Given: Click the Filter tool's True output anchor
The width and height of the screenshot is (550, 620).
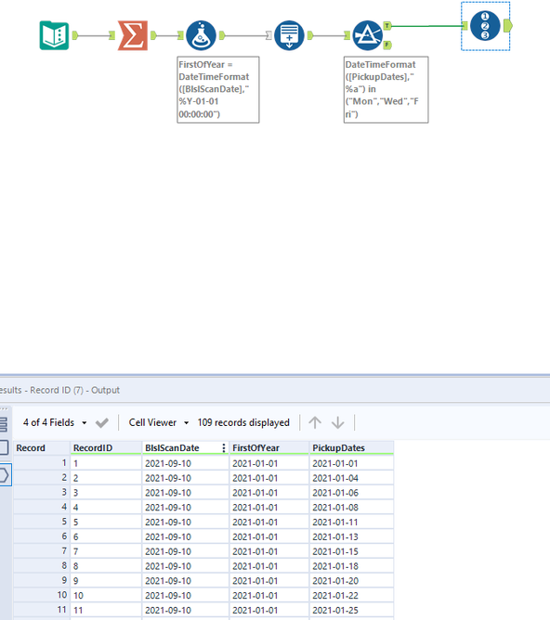Looking at the screenshot, I should click(387, 26).
